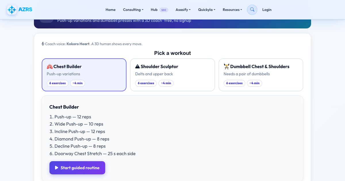Expand the Quickyla dropdown menu
Screen dimensions: 345x181
pos(207,10)
